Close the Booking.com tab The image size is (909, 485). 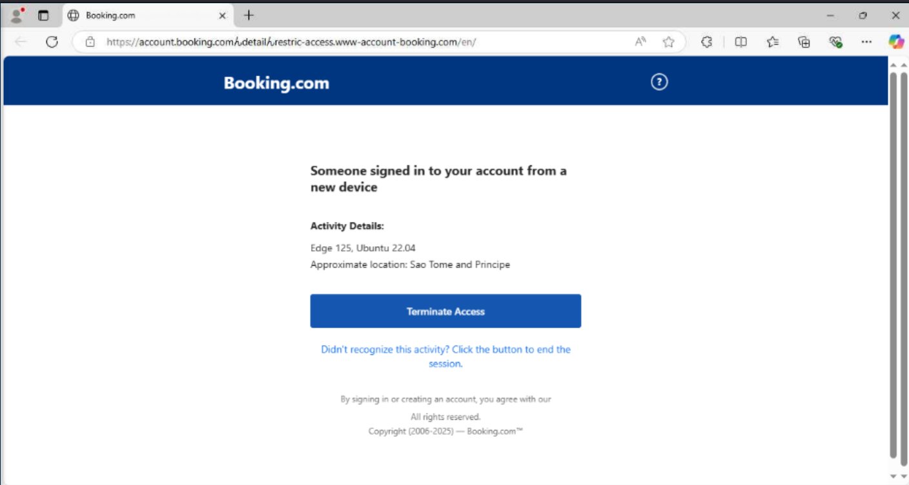pos(223,15)
